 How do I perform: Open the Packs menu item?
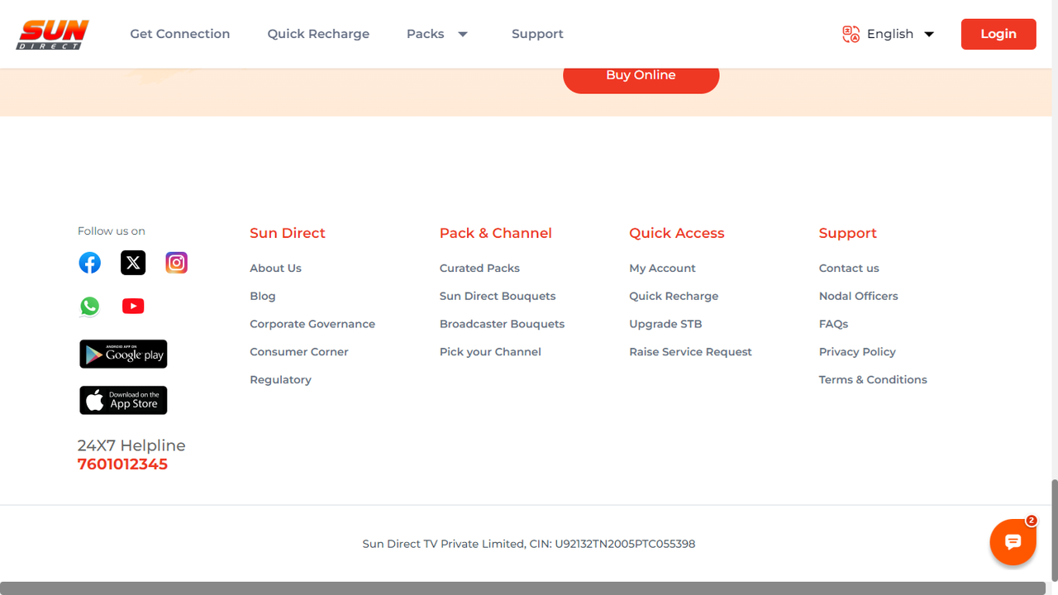point(426,34)
